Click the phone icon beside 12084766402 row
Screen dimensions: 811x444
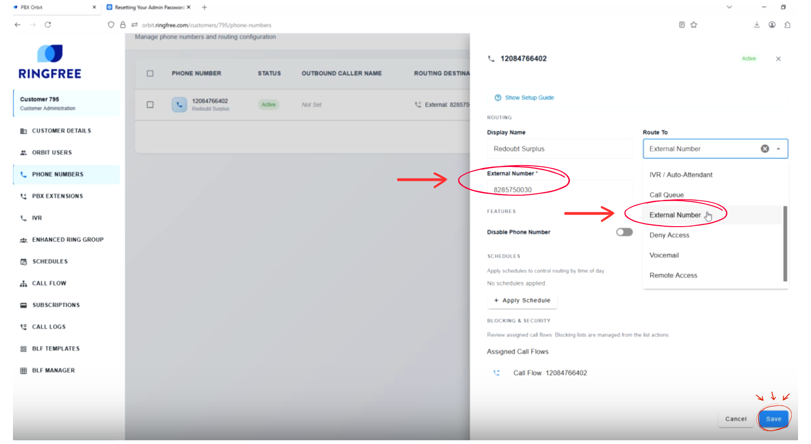179,105
